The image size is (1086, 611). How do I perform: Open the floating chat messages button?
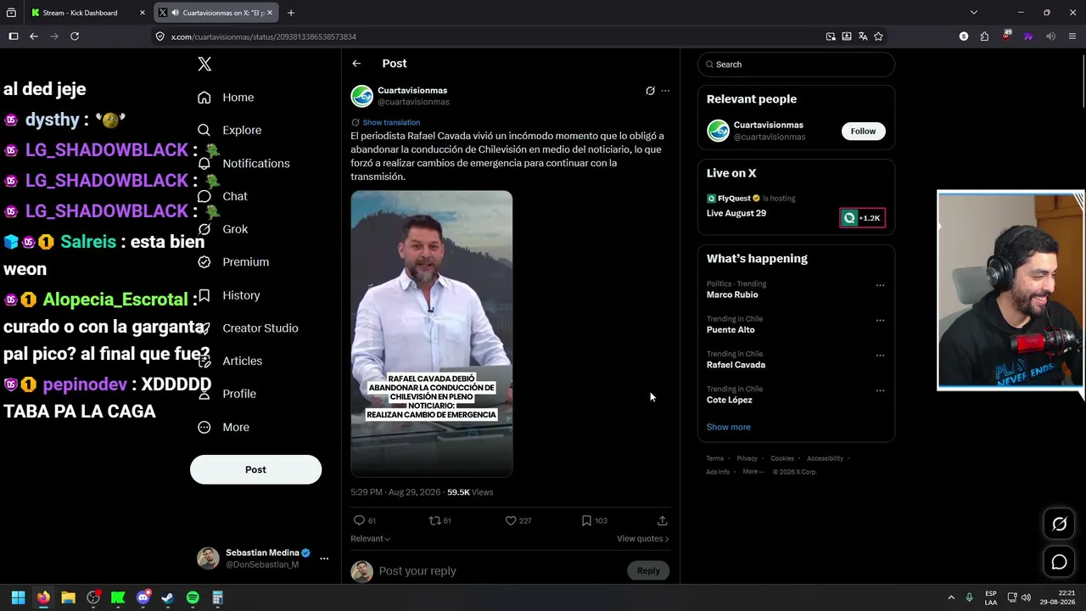(x=1059, y=562)
